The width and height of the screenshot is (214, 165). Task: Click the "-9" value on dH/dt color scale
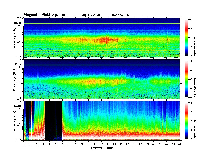point(191,56)
